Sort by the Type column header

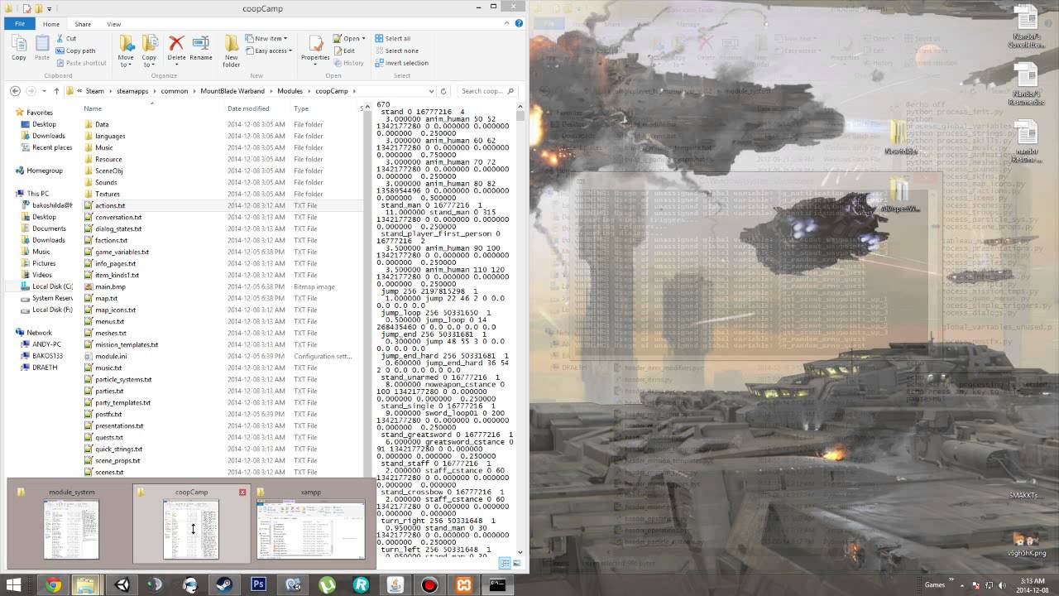click(x=301, y=108)
